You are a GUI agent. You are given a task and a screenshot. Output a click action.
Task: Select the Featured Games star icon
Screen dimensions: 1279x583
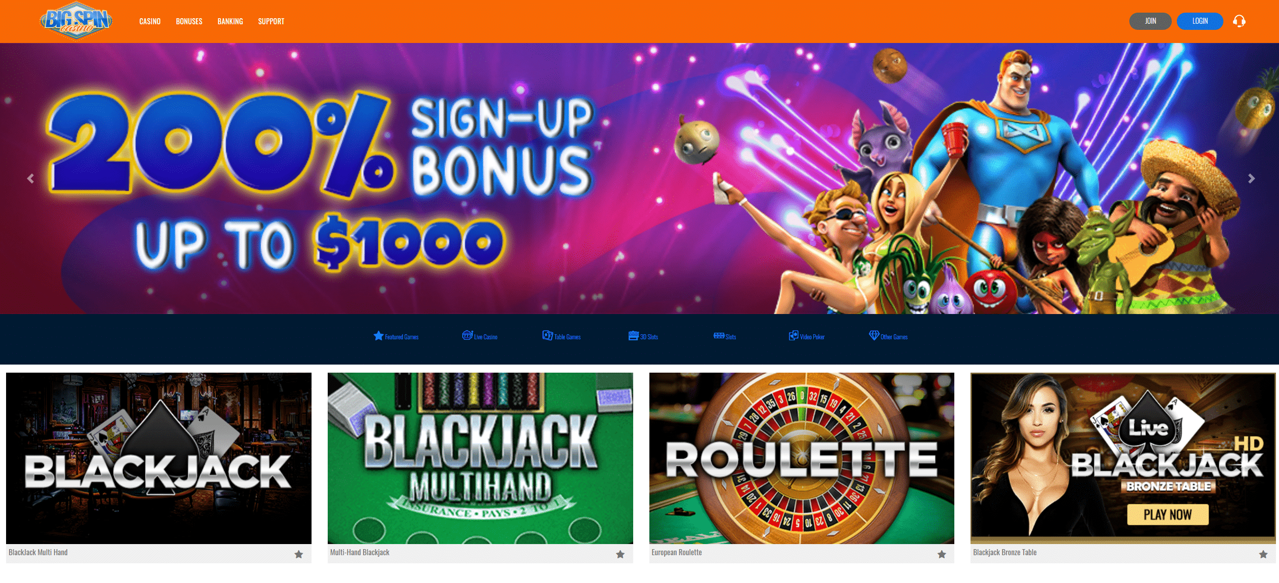point(378,336)
